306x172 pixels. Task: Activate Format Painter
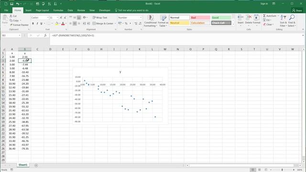point(19,25)
